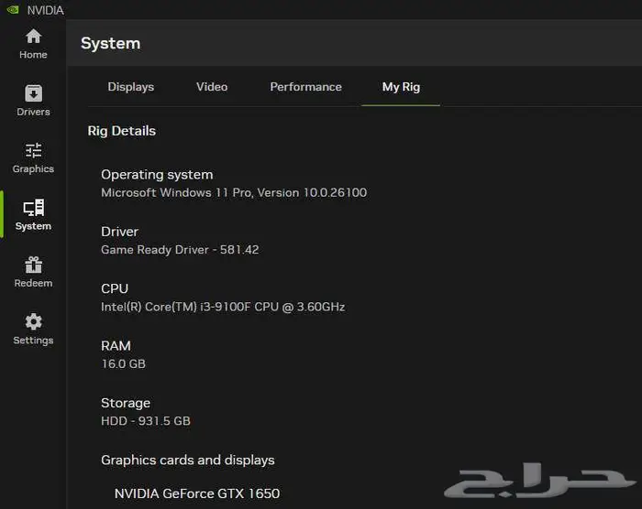This screenshot has width=642, height=509.
Task: Click the Windows 11 Pro version text
Action: coord(233,193)
